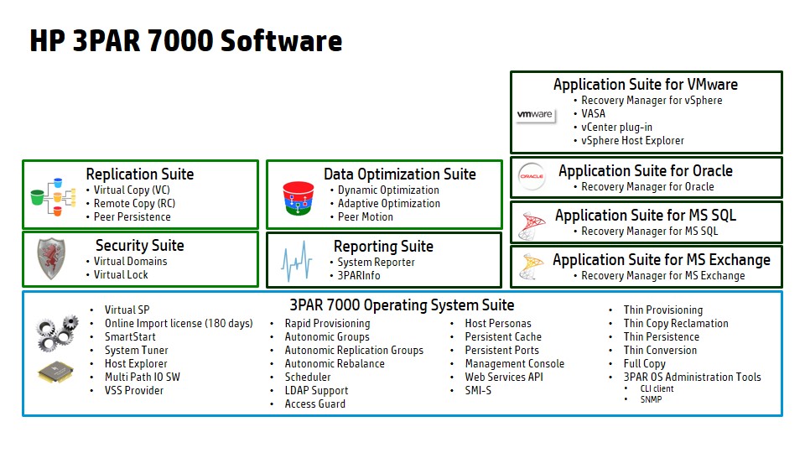Select the Application Suite for VMware heading
Viewport: 805px width, 453px height.
pos(646,84)
